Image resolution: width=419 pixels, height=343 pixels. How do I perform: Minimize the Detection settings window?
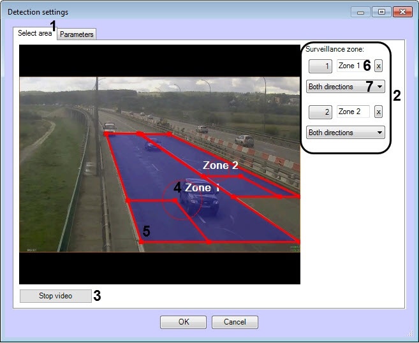point(360,12)
